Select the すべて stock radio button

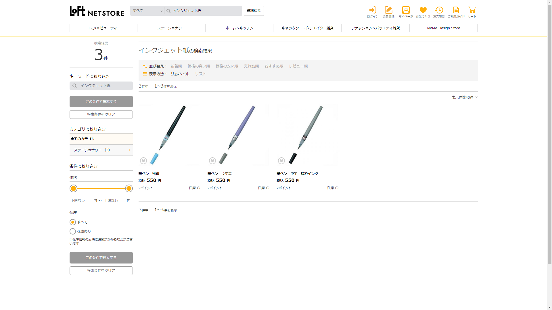pyautogui.click(x=73, y=222)
